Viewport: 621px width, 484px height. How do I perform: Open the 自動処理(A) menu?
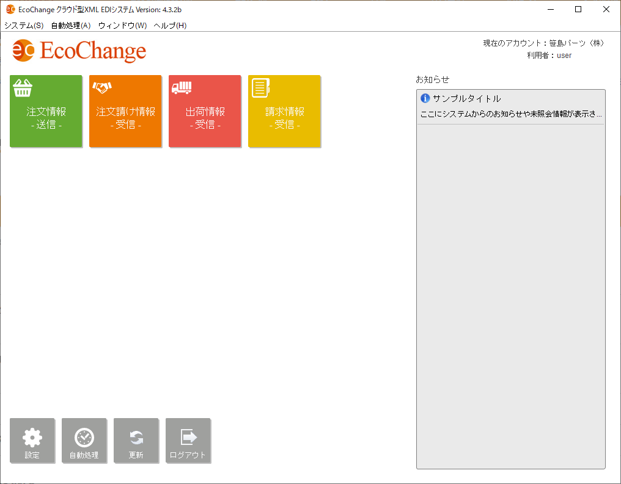pos(71,25)
